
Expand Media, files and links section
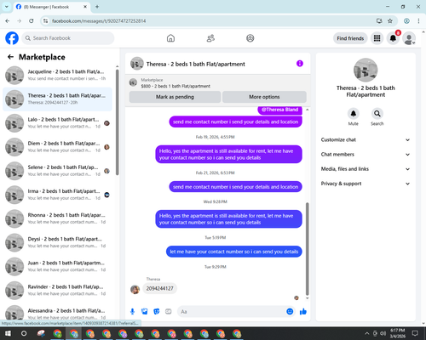pyautogui.click(x=366, y=169)
